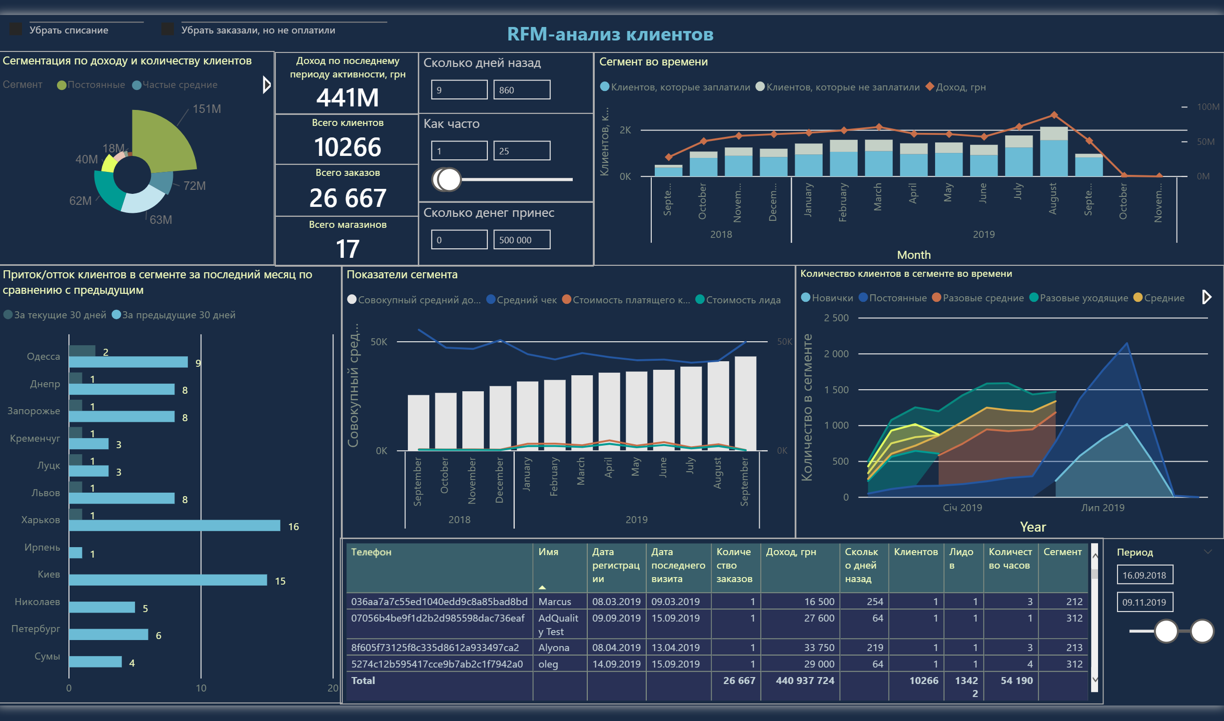Select 'Частые средние' legend marker
Viewport: 1224px width, 721px height.
pyautogui.click(x=137, y=85)
